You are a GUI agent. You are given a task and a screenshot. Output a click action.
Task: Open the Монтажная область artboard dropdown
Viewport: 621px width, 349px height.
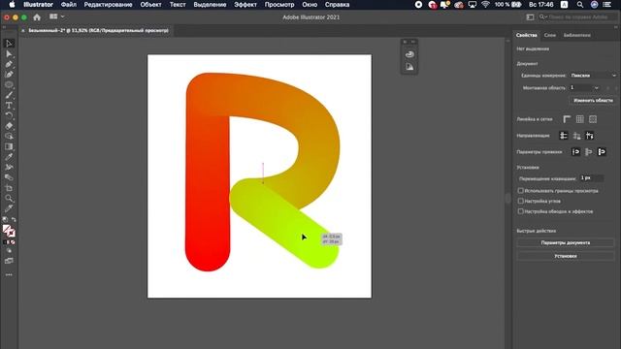(x=584, y=87)
